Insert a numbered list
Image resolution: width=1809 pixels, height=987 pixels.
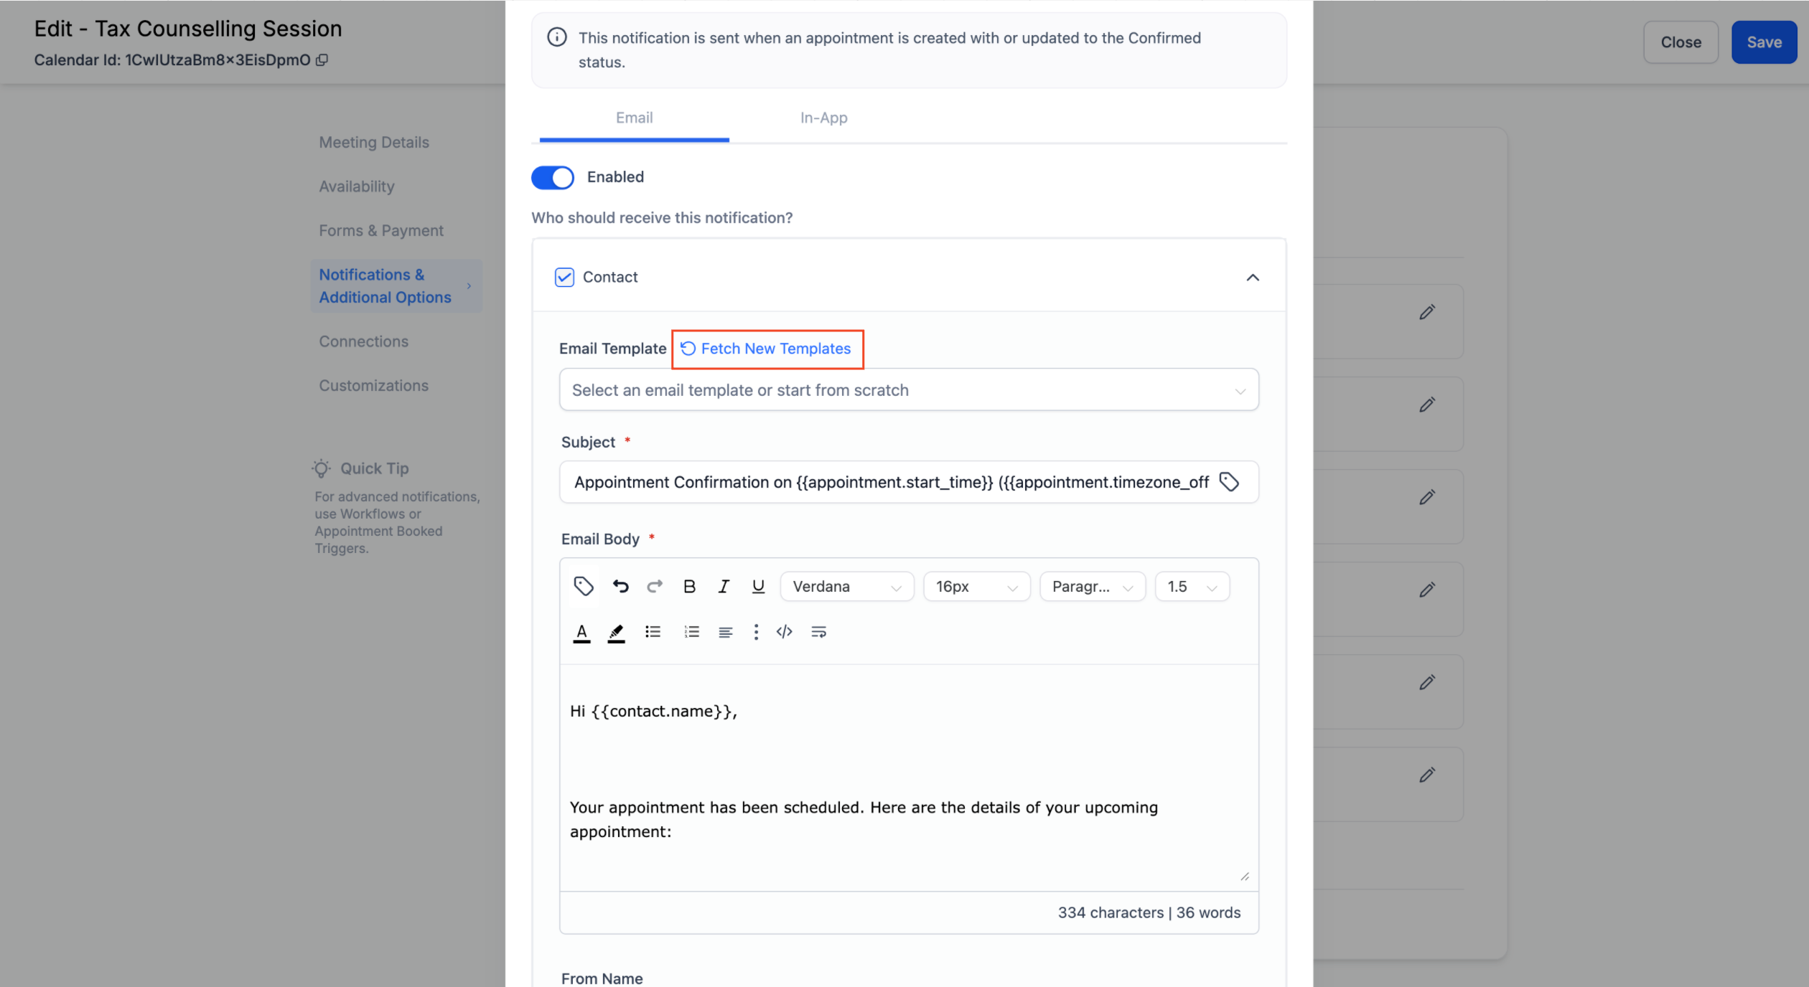691,632
